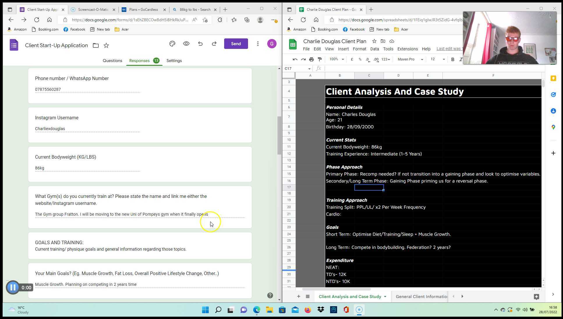The height and width of the screenshot is (319, 563).
Task: Open the Extensions menu in Sheets
Action: 407,49
